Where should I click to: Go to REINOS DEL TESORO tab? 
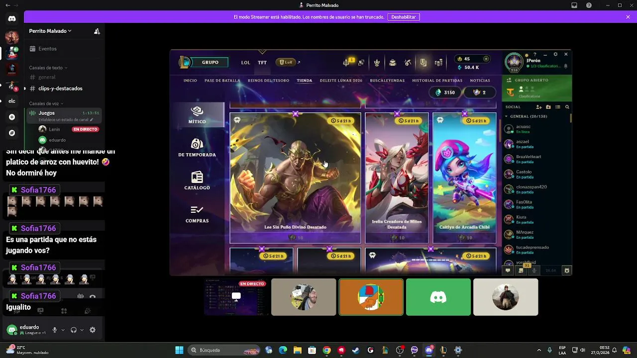click(268, 81)
